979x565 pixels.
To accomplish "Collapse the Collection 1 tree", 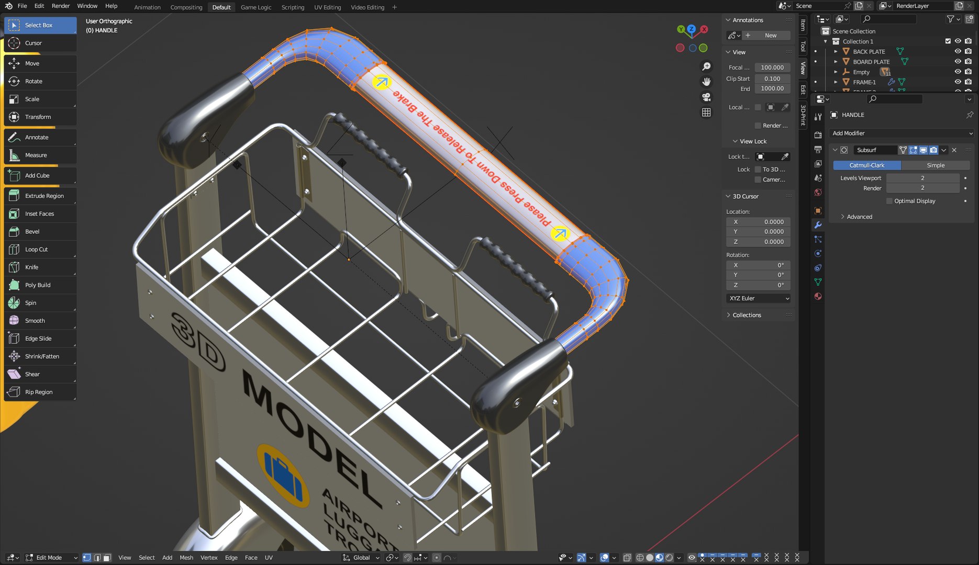I will (826, 41).
